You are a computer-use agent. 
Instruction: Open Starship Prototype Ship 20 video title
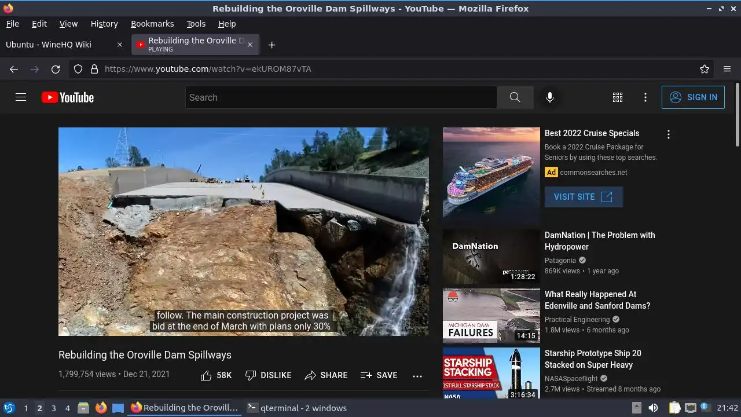[593, 359]
